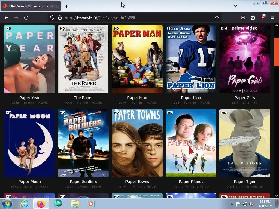This screenshot has height=209, width=279.
Task: Open the Windows Start menu
Action: coord(7,204)
